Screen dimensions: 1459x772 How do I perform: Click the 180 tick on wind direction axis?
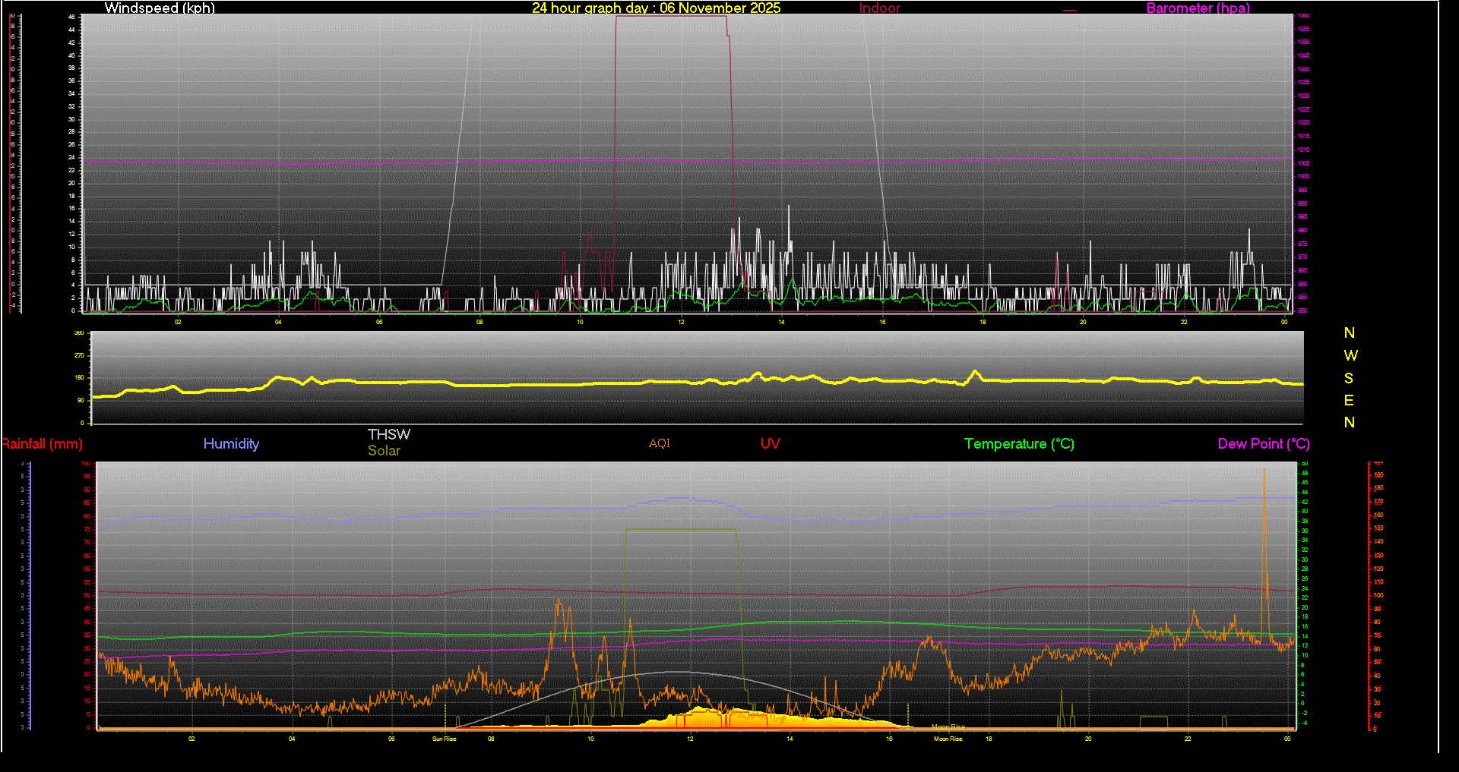79,377
